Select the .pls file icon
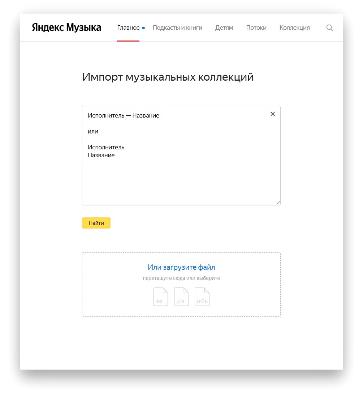Screen dimensions: 363x396 click(x=181, y=297)
